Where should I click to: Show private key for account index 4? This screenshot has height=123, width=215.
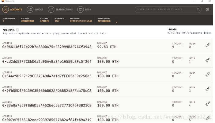(208, 104)
